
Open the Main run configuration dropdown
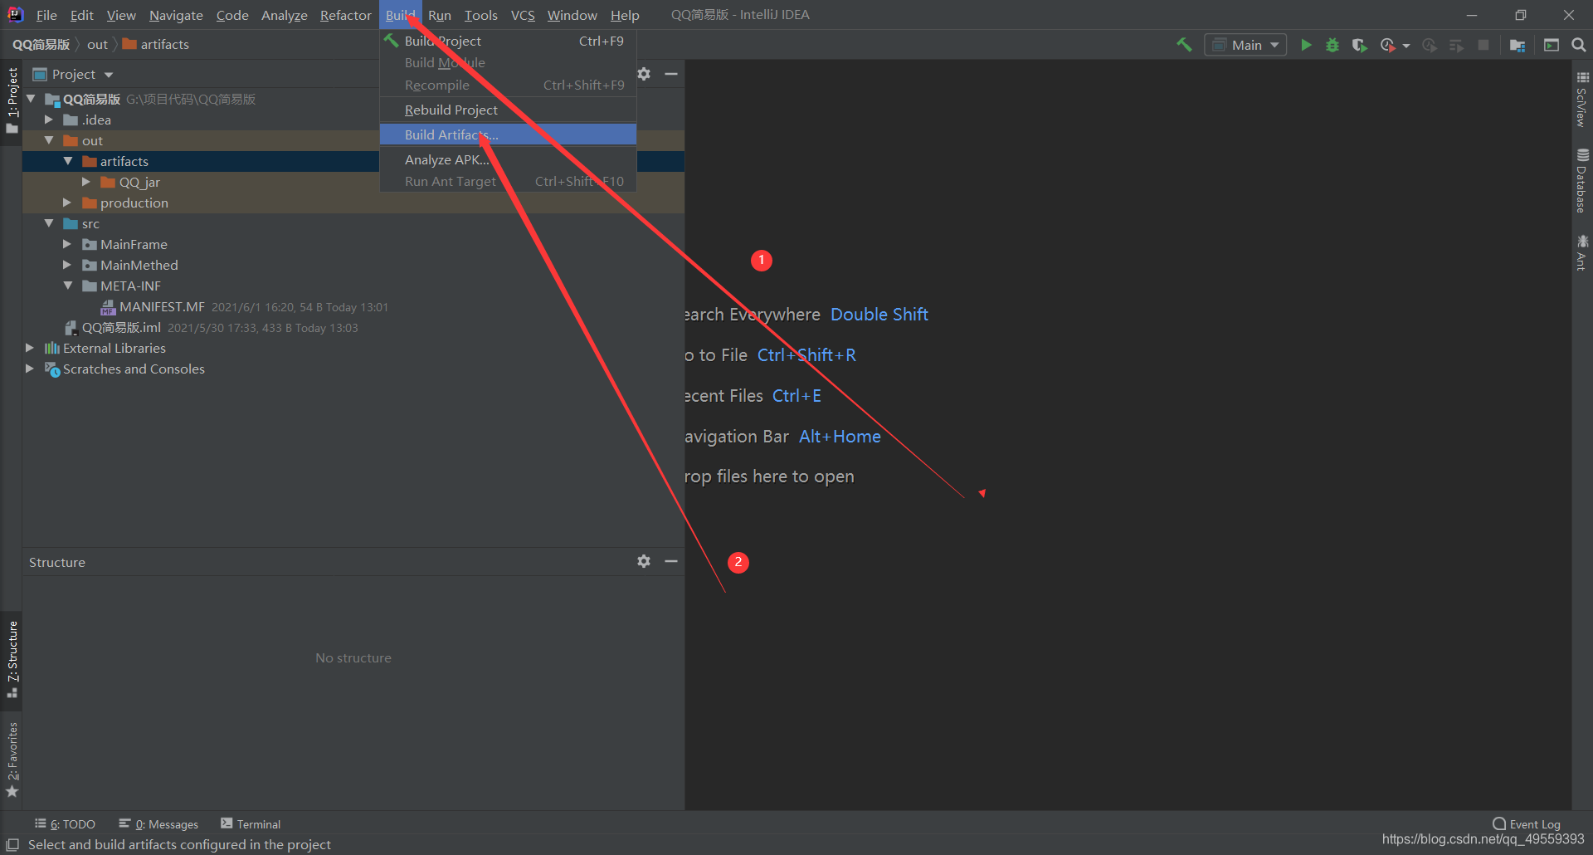[x=1245, y=45]
